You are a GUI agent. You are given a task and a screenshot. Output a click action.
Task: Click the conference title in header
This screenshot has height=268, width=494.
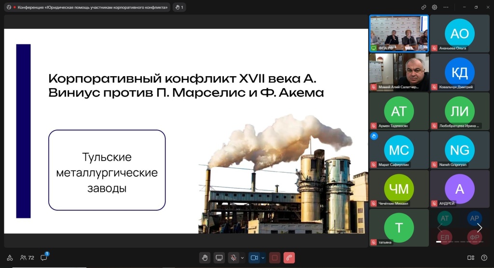click(92, 7)
